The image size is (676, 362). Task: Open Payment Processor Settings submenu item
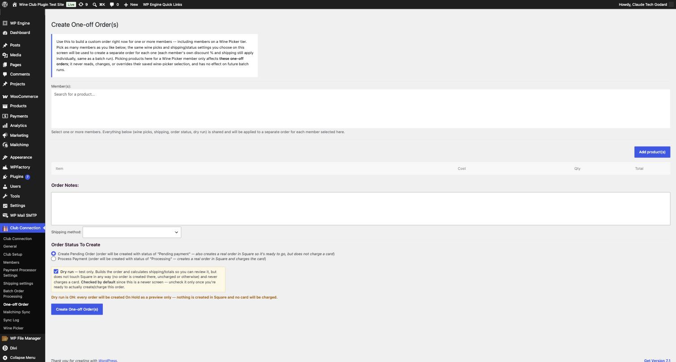click(20, 273)
